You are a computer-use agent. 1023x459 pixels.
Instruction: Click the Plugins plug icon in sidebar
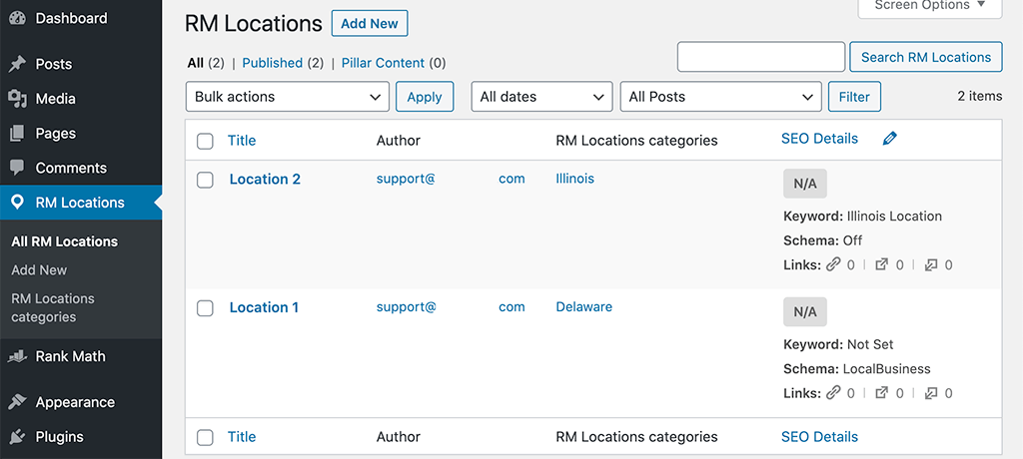[x=17, y=437]
